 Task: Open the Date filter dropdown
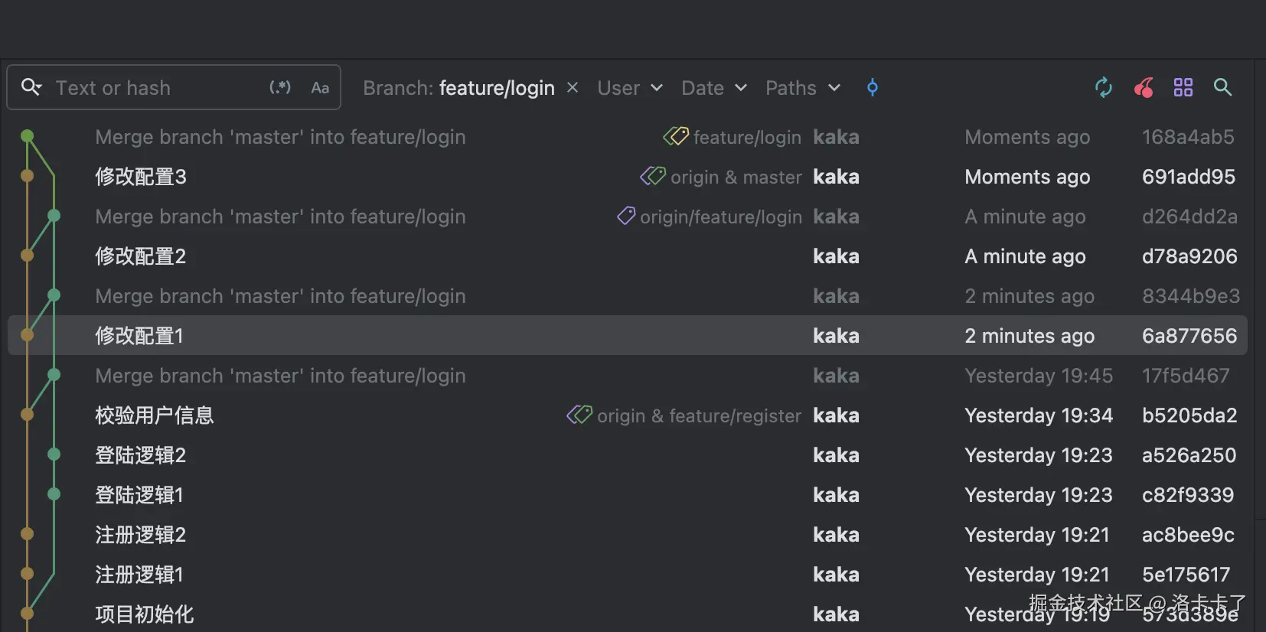click(x=713, y=88)
